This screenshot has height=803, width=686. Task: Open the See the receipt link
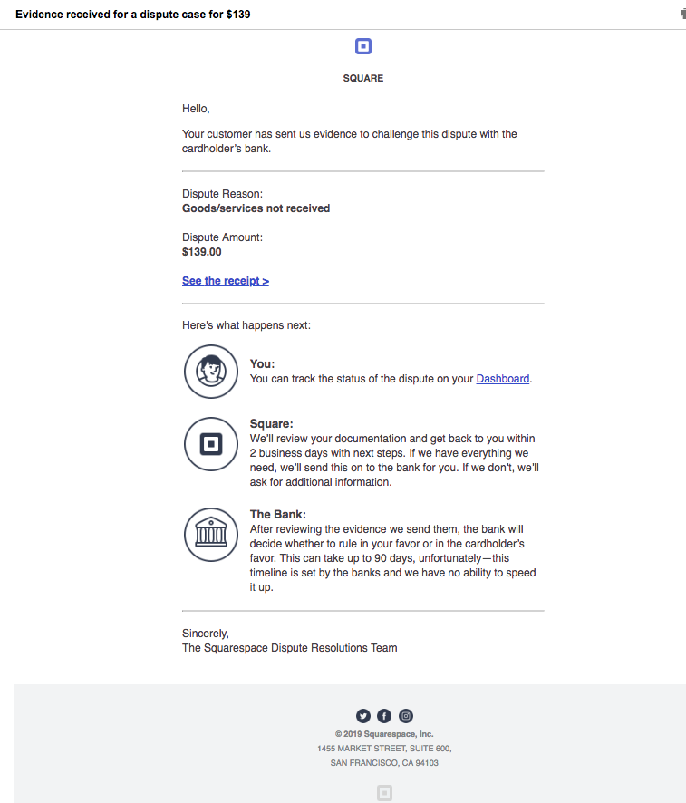pyautogui.click(x=226, y=281)
